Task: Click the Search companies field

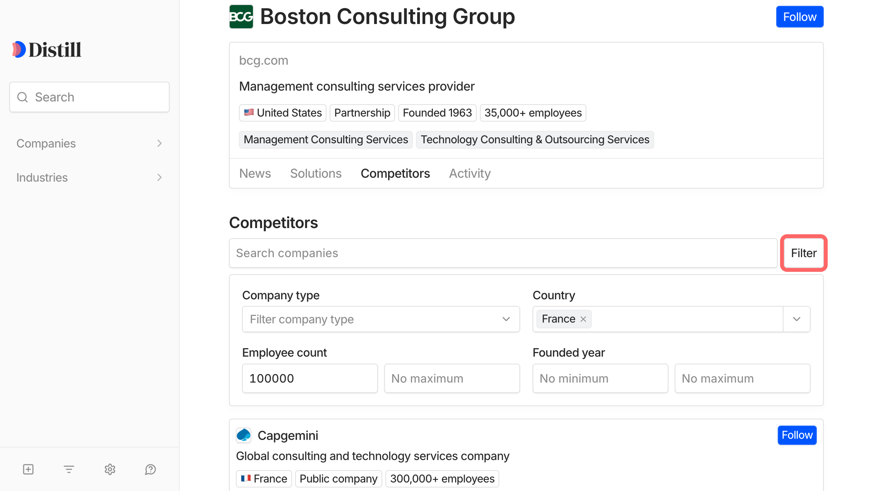Action: [503, 253]
